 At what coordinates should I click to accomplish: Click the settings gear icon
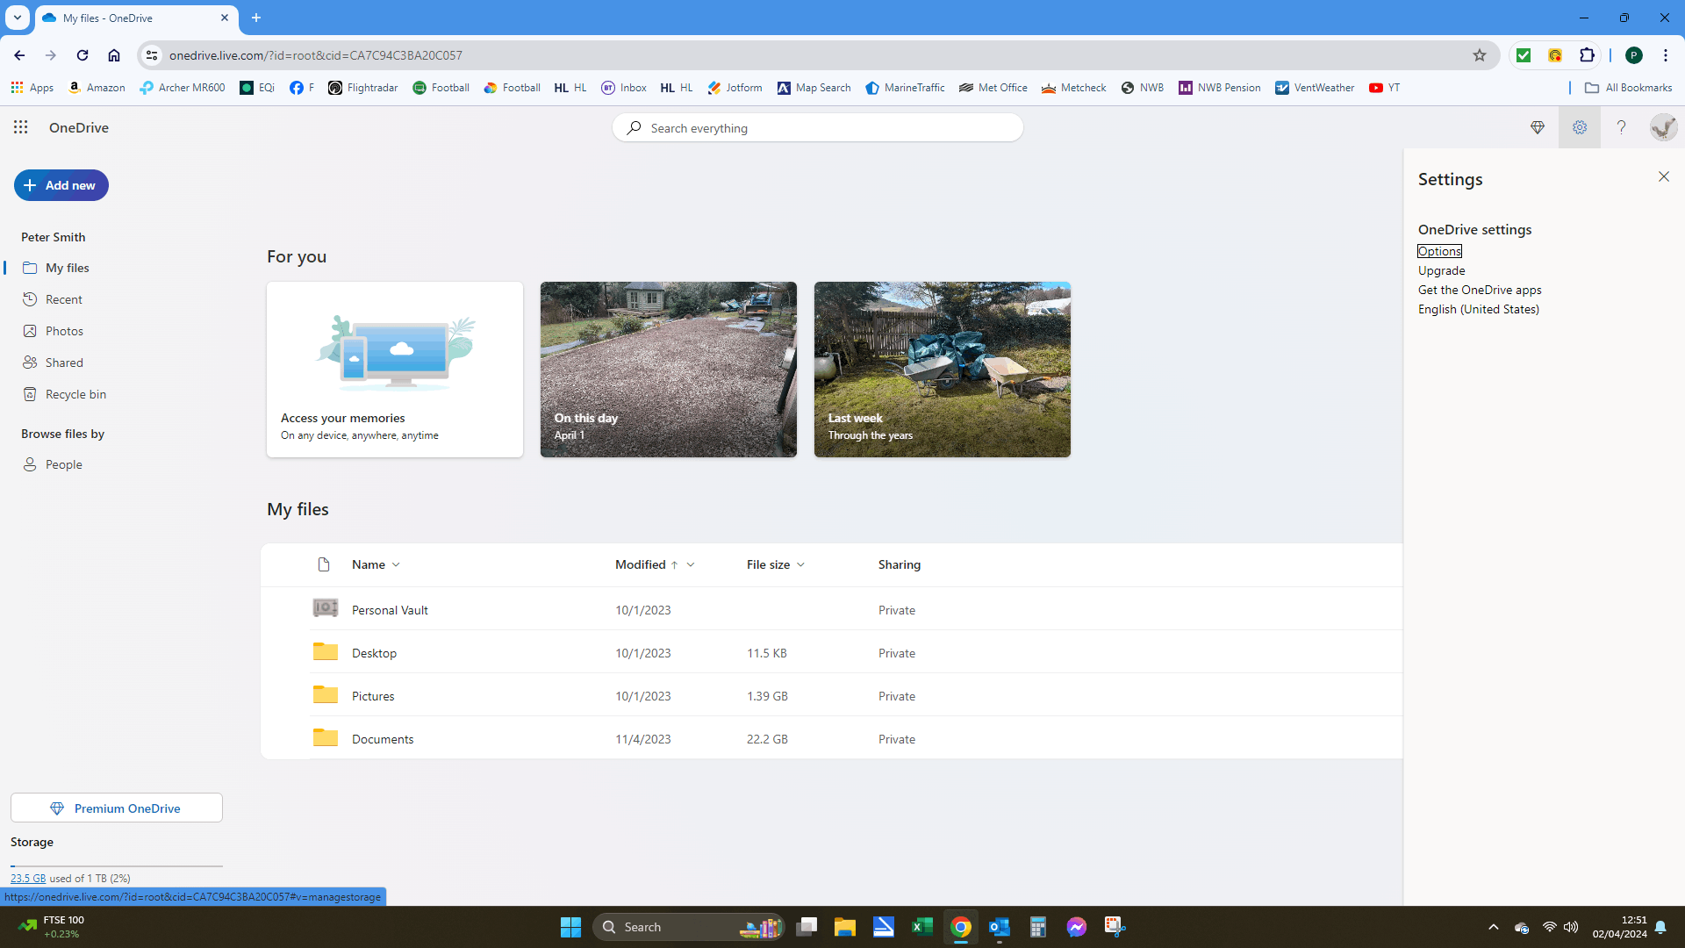point(1579,127)
